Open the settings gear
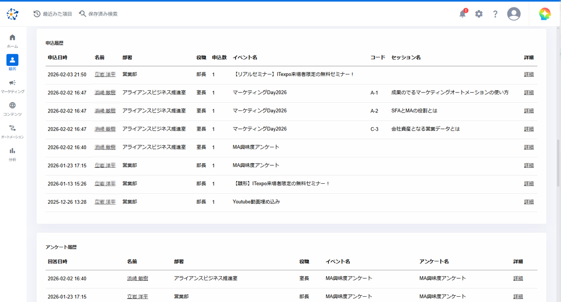This screenshot has width=561, height=302. pos(479,14)
